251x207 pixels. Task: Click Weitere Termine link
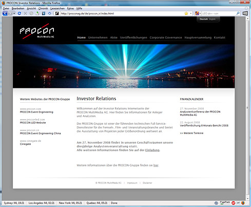(191, 133)
